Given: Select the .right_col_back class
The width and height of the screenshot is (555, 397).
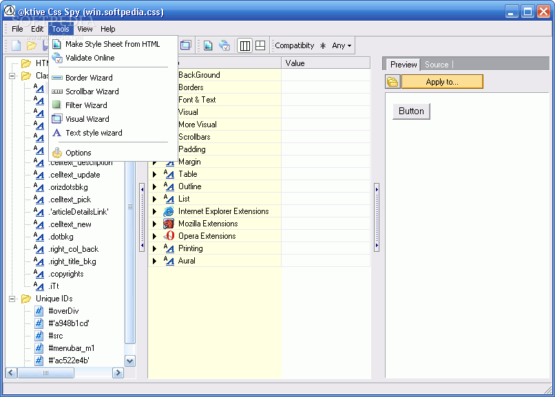Looking at the screenshot, I should coord(73,249).
